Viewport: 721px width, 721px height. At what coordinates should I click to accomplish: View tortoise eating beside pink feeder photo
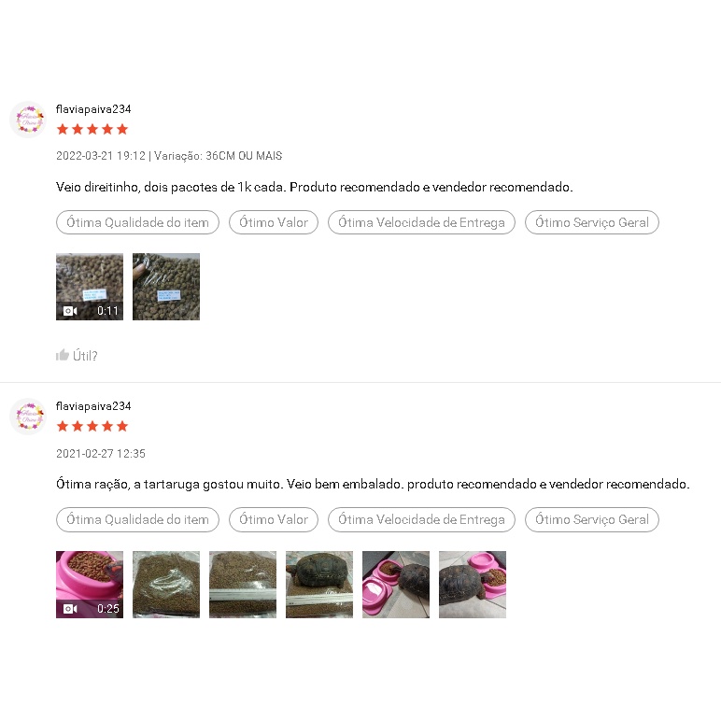tap(396, 585)
